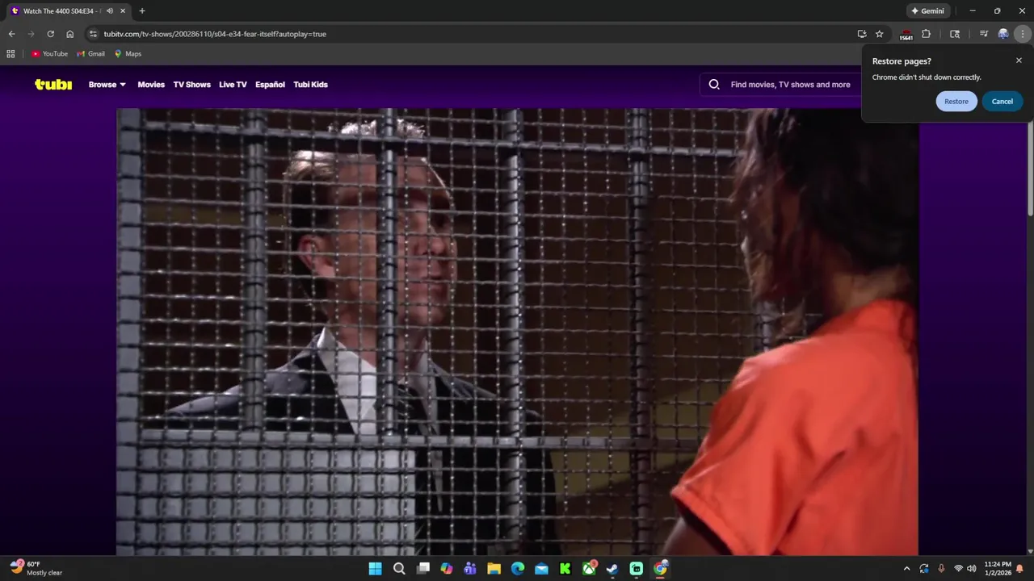Click the tubitv.com URL in address bar
The width and height of the screenshot is (1034, 581).
215,34
